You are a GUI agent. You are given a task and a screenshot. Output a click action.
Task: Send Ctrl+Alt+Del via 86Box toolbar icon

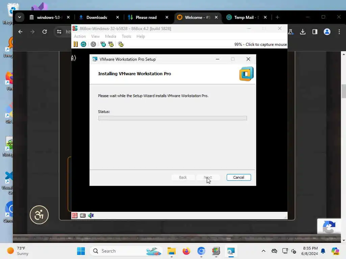[x=103, y=44]
